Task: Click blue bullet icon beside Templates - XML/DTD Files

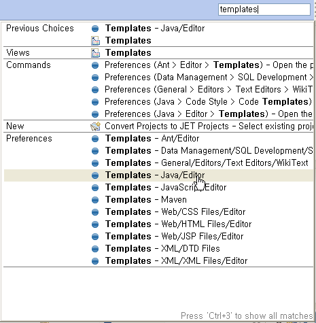Action: click(x=95, y=249)
